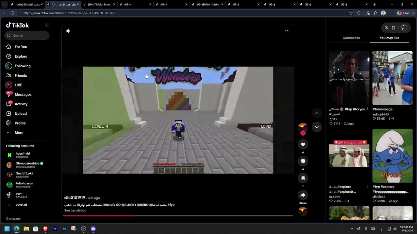Screen dimensions: 417x234
Task: Click See translation under the caption
Action: [75, 210]
